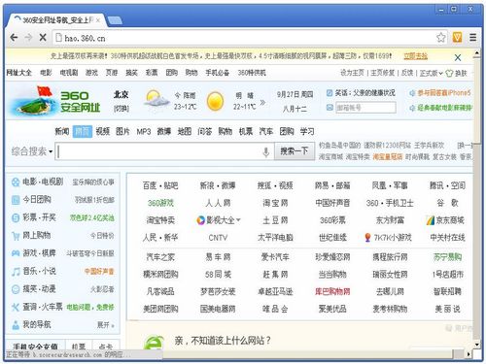Click the 淘宝皇冠店 hot keyword
The width and height of the screenshot is (486, 364).
click(x=388, y=157)
